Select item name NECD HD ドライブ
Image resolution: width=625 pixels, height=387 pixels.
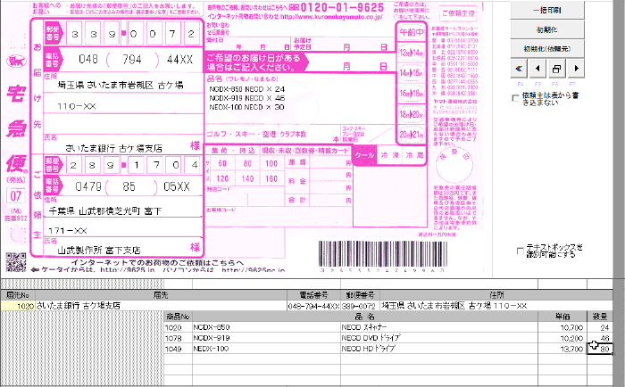point(439,349)
